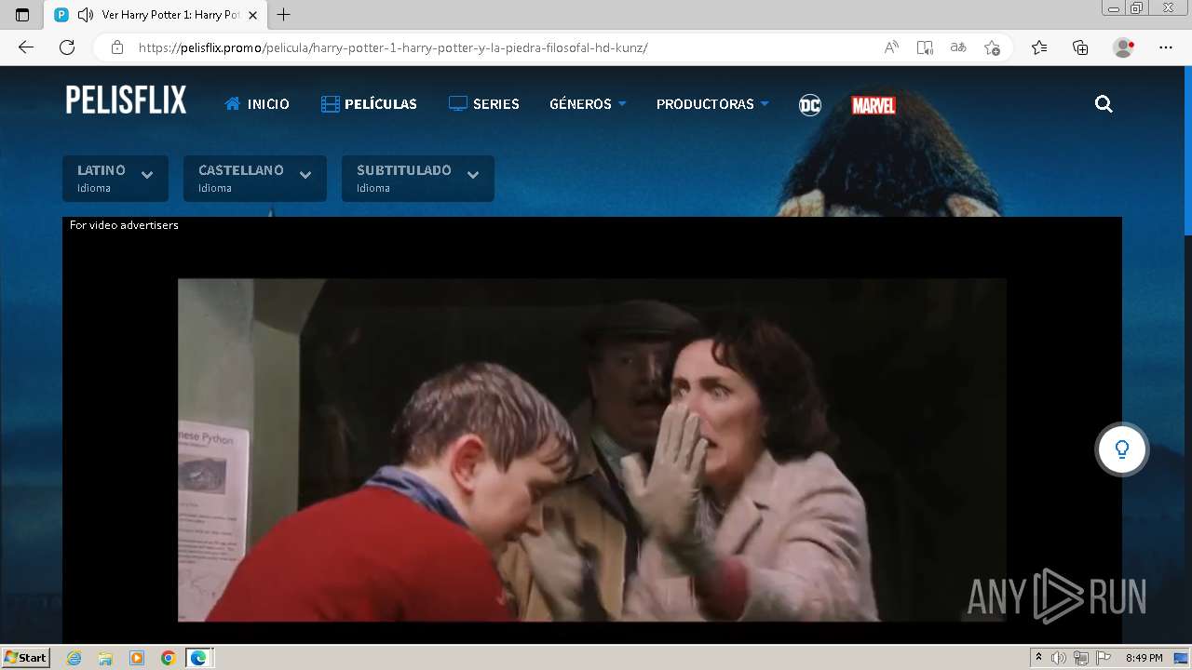1192x670 pixels.
Task: Launch Chrome from taskbar
Action: 168,658
